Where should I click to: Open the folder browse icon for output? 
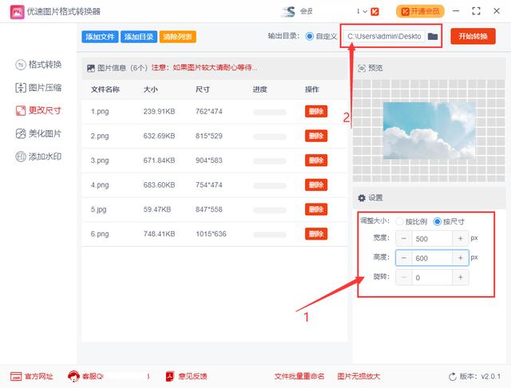point(433,36)
